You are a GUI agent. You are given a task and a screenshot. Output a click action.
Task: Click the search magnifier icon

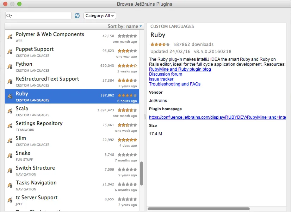pyautogui.click(x=8, y=16)
